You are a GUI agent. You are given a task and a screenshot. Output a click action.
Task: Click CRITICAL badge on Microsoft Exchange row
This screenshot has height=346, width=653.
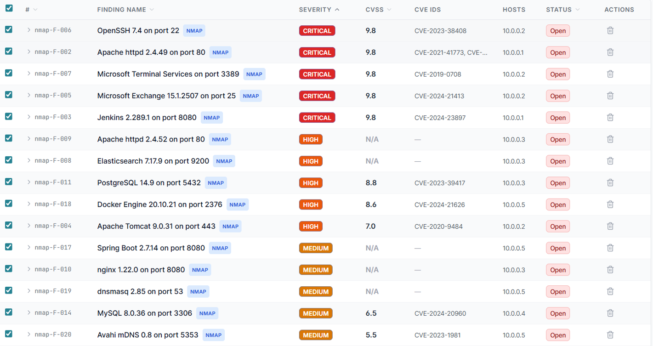pos(317,96)
